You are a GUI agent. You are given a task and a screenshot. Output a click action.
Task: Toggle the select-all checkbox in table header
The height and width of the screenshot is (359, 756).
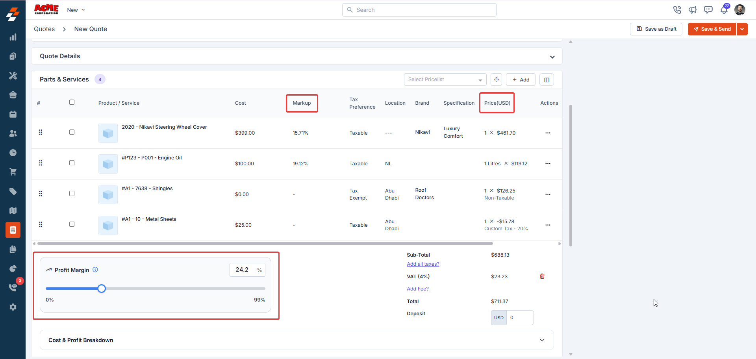(72, 102)
